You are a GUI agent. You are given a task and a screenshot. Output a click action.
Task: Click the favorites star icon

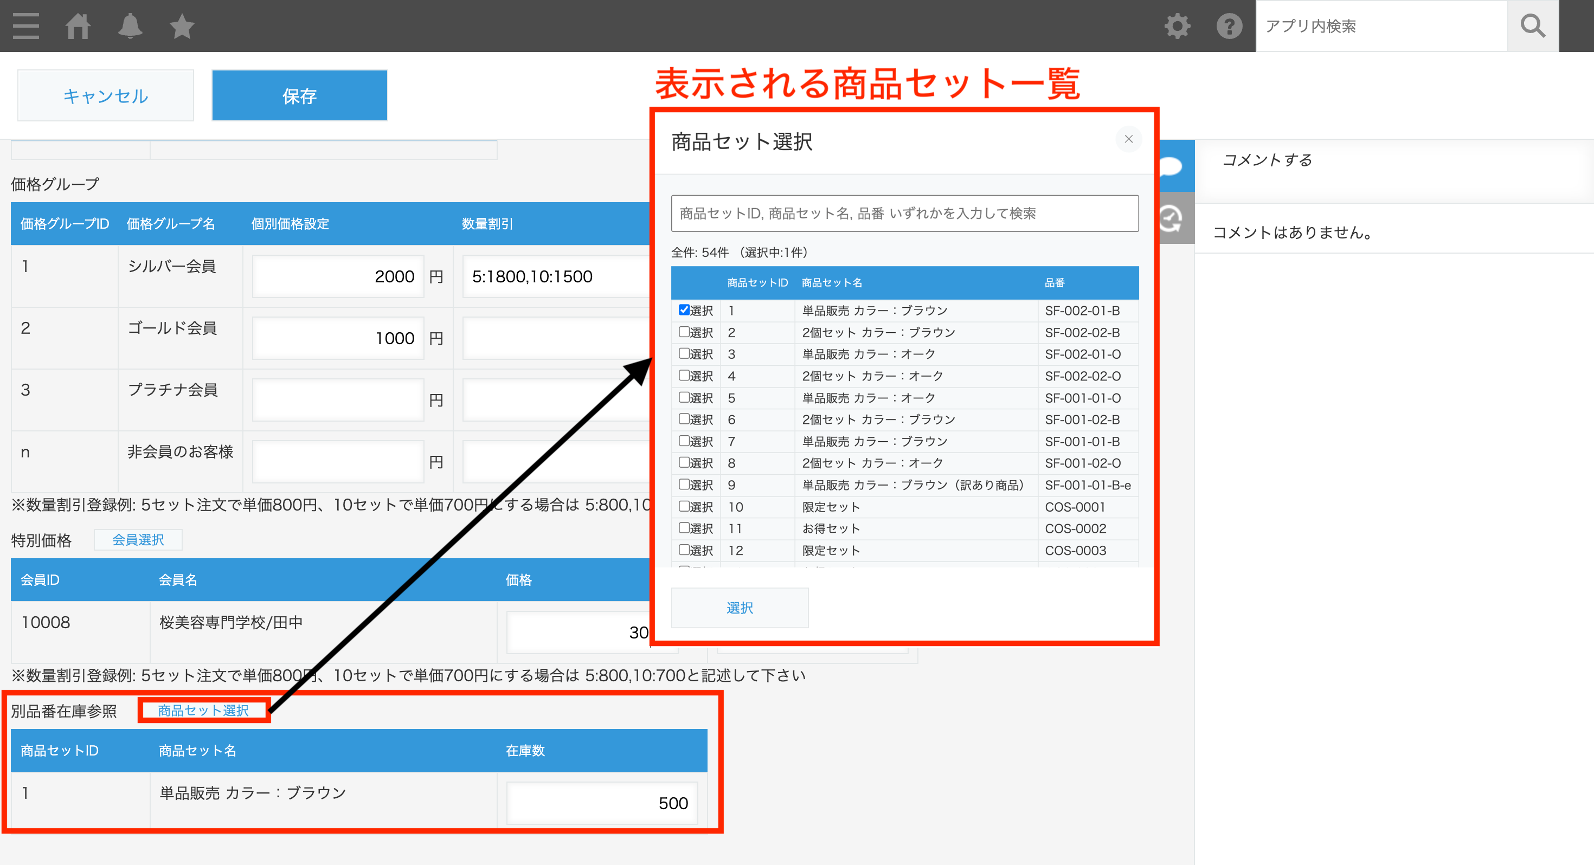(181, 26)
